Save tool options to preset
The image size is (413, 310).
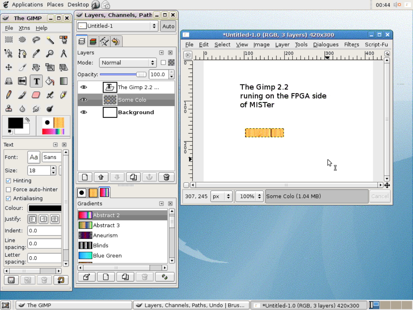coord(11,280)
